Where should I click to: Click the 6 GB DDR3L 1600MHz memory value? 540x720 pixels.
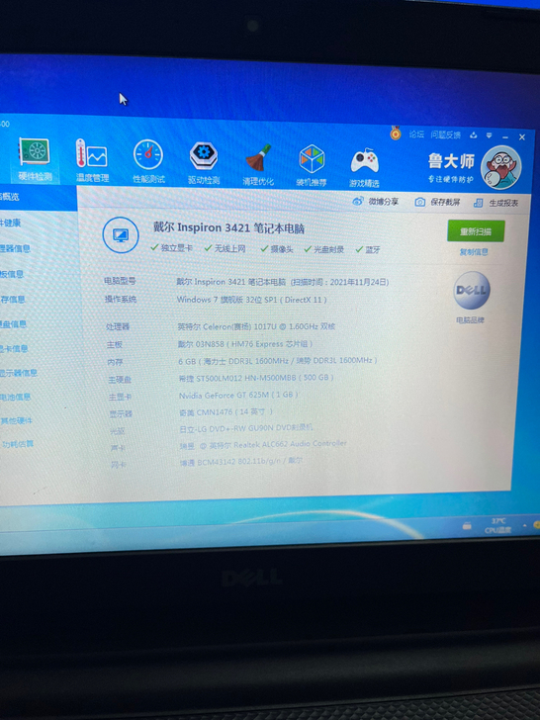(x=278, y=361)
